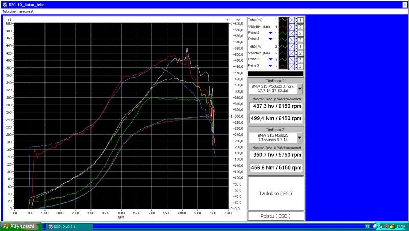This screenshot has width=409, height=231.
Task: Toggle visibility checkbox for Vääntöm. (Nm) file 2
Action: pos(292,53)
